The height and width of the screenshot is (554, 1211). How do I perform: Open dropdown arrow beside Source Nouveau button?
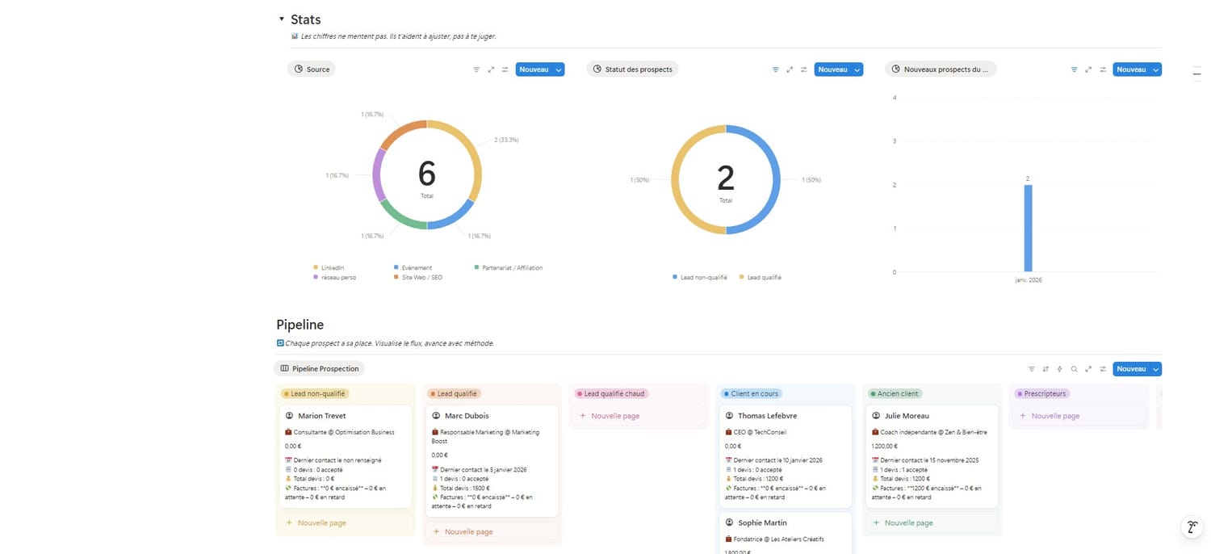tap(559, 69)
